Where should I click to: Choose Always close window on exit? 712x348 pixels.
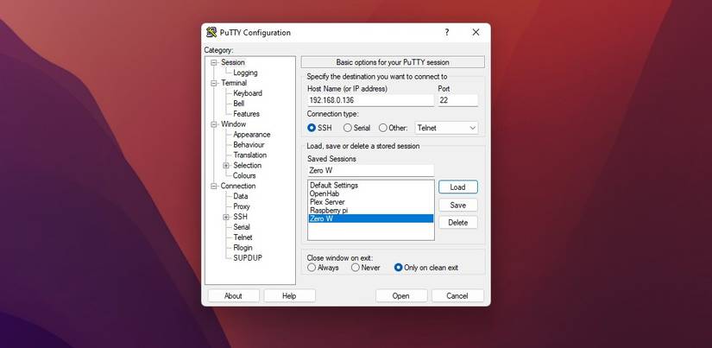[311, 268]
